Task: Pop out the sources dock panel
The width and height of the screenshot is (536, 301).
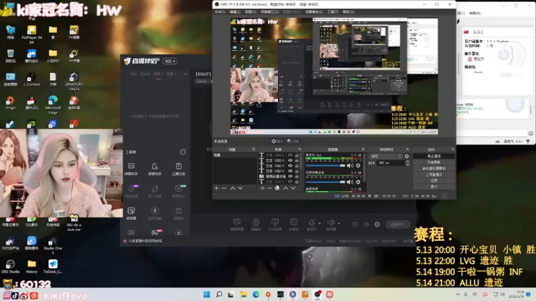Action: tap(299, 149)
